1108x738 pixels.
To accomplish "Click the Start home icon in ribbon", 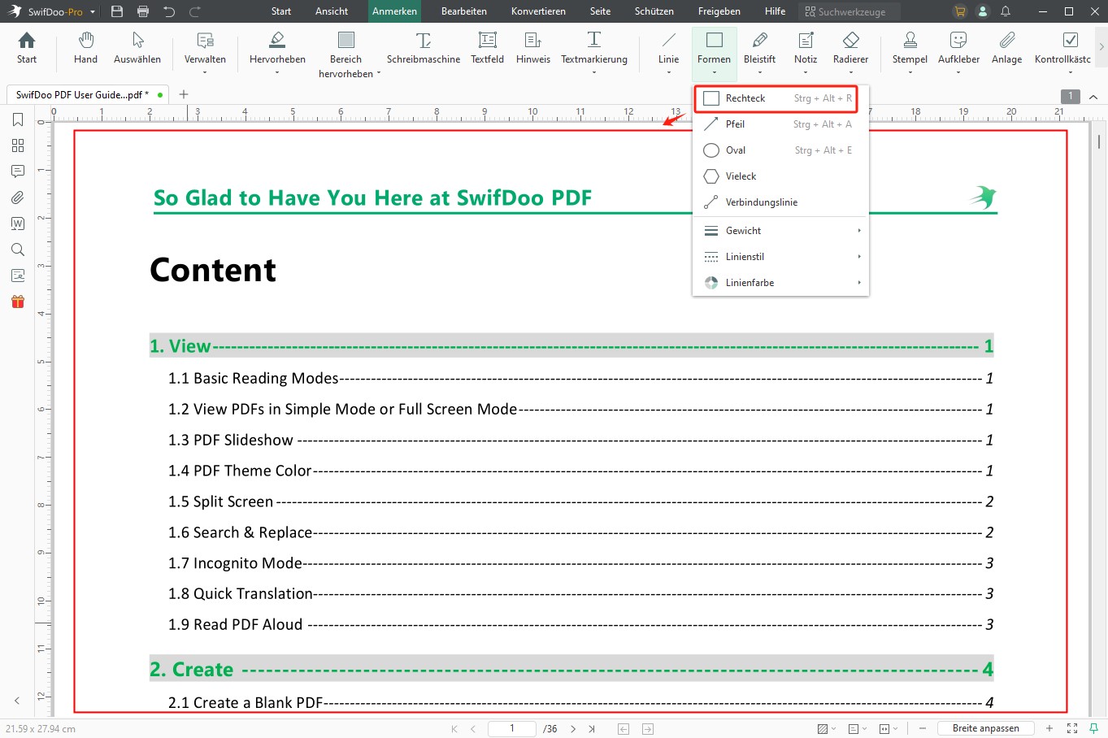I will pos(27,48).
